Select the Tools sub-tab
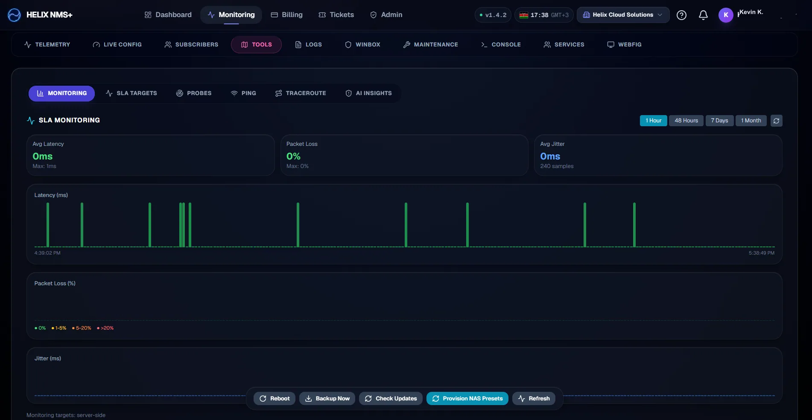Image resolution: width=812 pixels, height=420 pixels. coord(256,44)
